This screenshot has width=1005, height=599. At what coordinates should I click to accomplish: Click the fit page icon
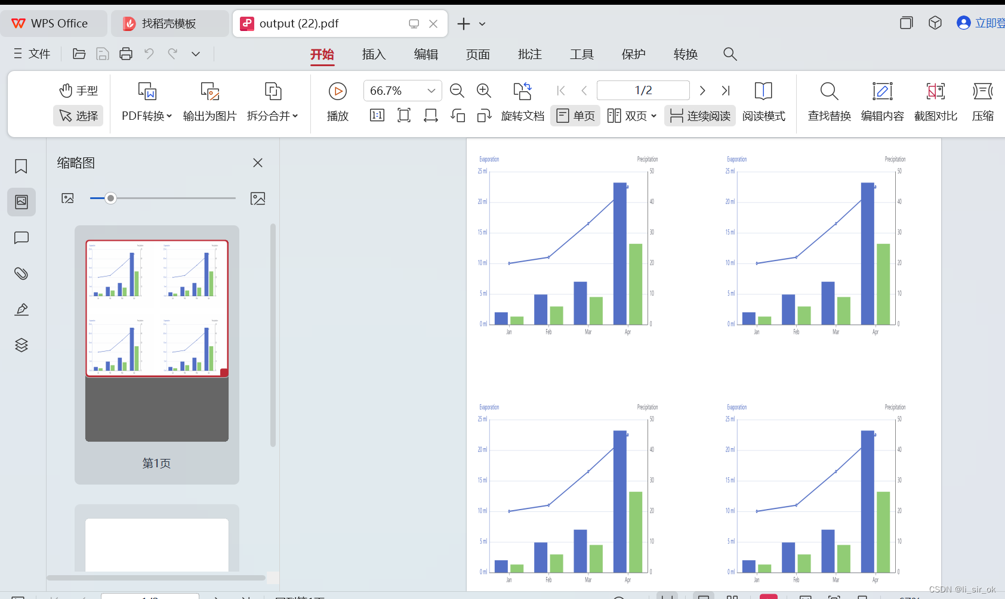(404, 115)
